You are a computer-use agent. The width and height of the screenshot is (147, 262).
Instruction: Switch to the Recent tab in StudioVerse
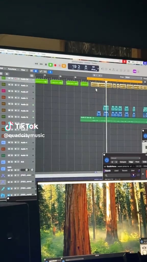pyautogui.click(x=125, y=171)
